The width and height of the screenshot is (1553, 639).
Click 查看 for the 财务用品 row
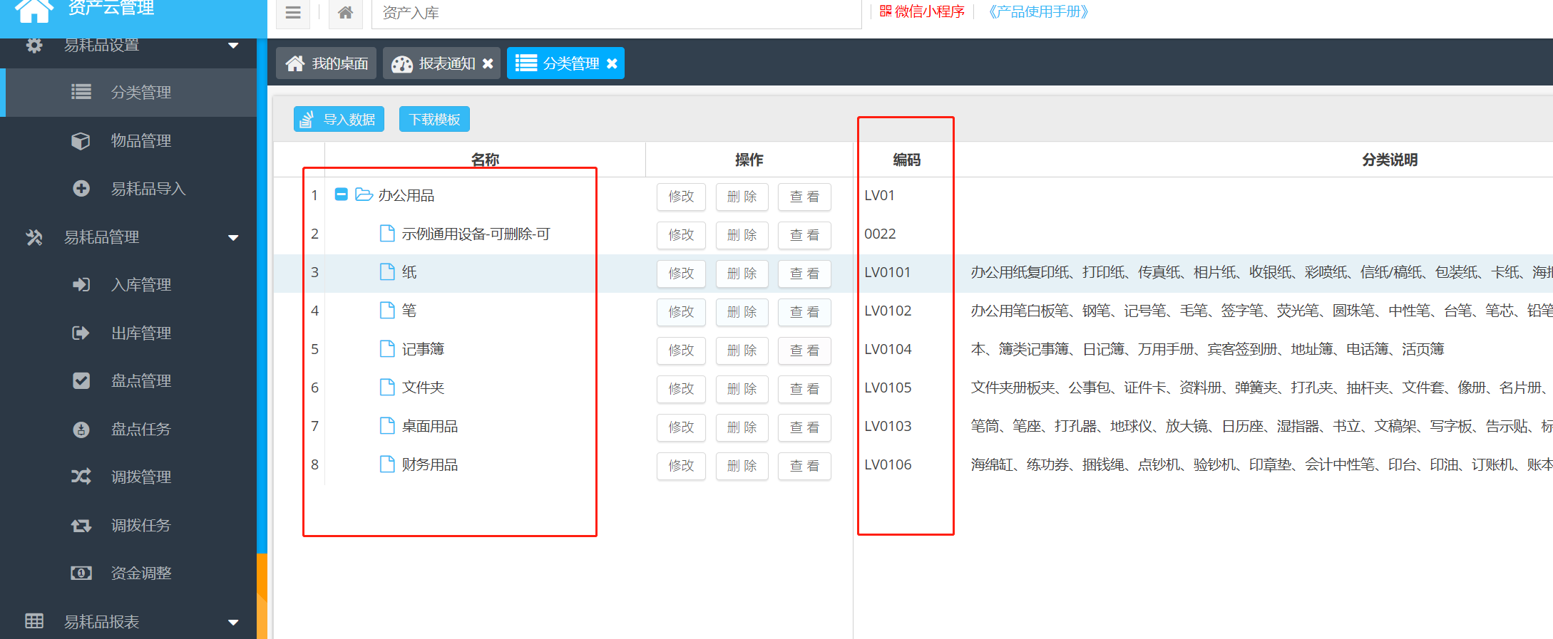[804, 466]
